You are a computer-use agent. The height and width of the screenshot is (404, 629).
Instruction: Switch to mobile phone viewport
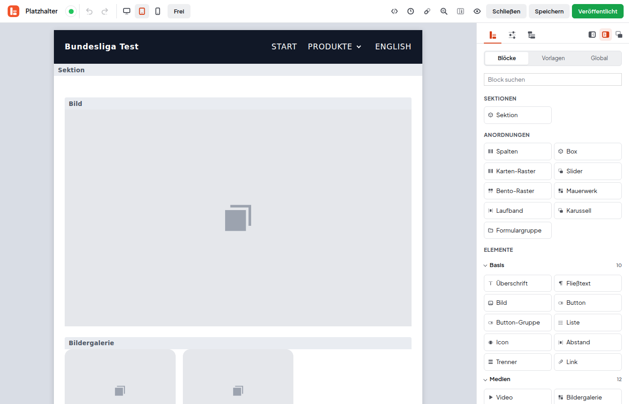(x=158, y=11)
